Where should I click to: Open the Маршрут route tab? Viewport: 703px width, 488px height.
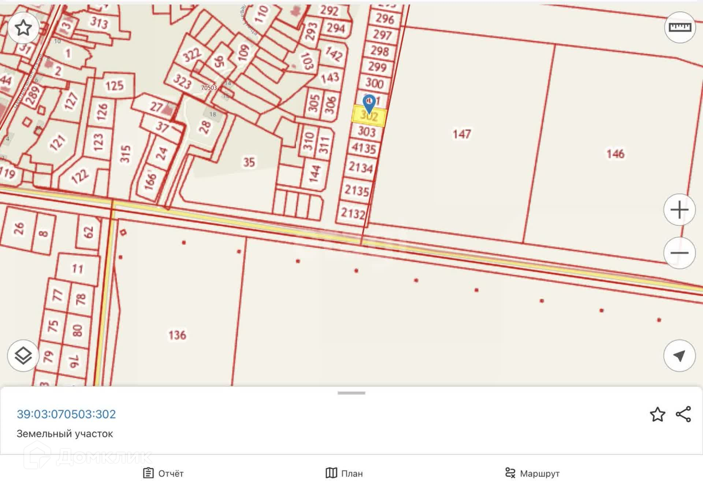pos(532,473)
